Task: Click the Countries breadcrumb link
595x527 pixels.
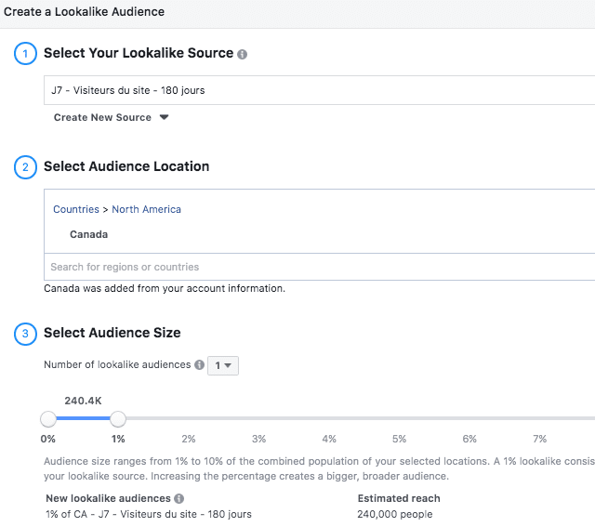Action: pos(76,209)
